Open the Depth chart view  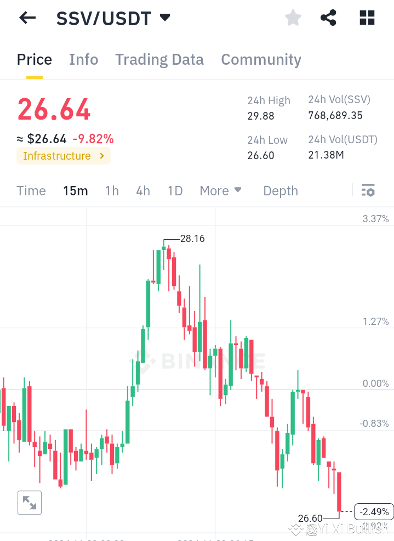click(280, 190)
